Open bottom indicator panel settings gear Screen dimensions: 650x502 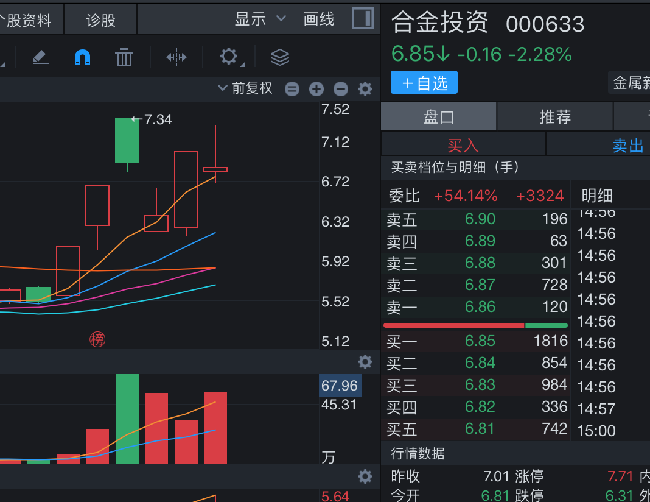pyautogui.click(x=365, y=476)
